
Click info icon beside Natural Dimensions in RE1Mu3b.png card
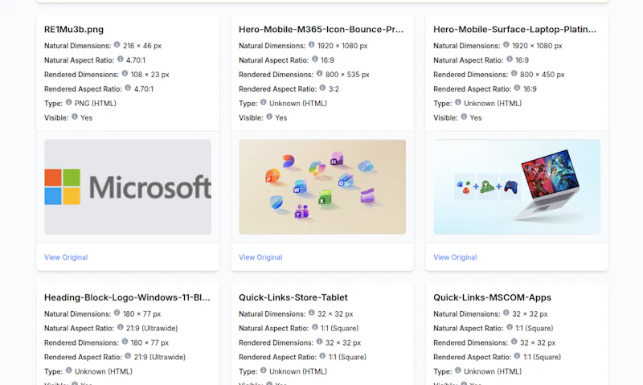pos(117,45)
